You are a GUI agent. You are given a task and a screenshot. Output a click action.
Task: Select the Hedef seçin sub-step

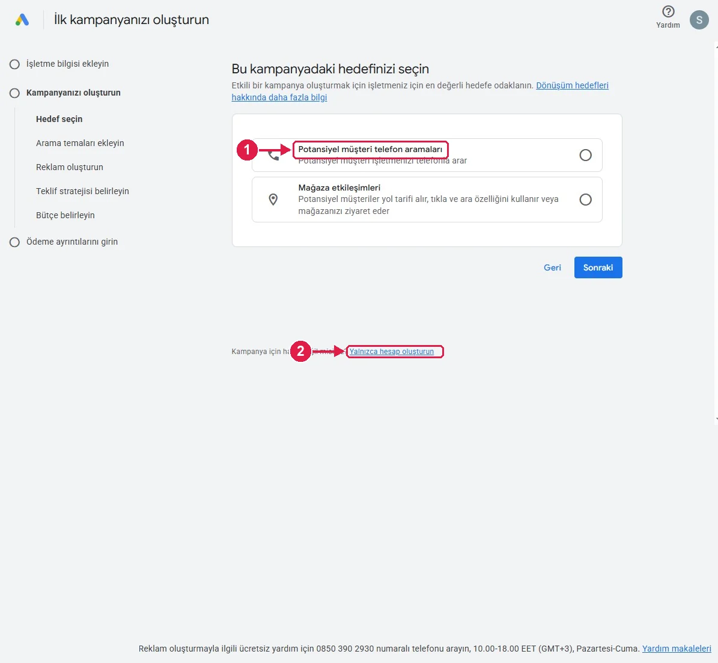59,119
